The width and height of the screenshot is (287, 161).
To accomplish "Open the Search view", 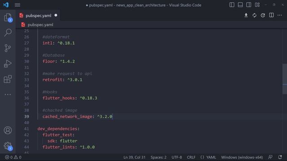I will tap(8, 33).
